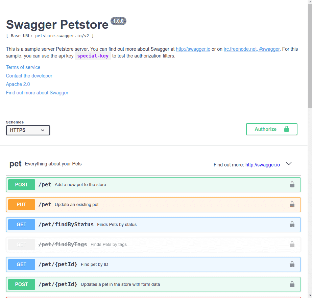Collapse the pet section with chevron arrow

coord(289,164)
